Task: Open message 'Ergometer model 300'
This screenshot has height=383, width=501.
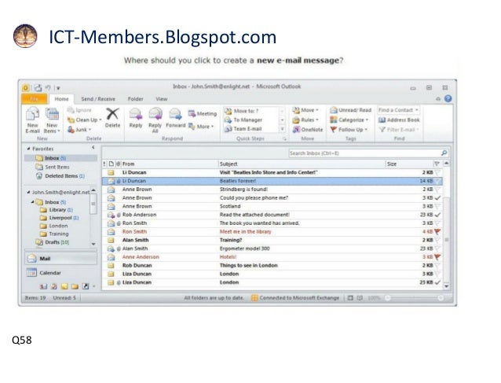Action: [x=272, y=249]
